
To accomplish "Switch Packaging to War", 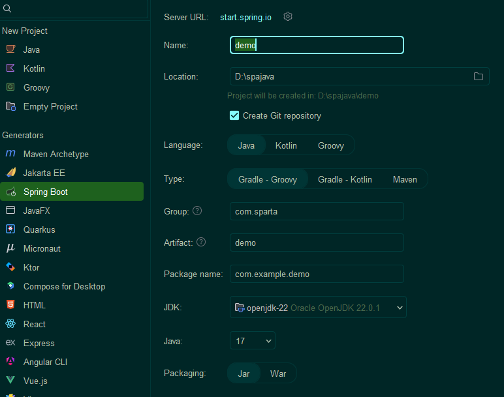I will 278,374.
